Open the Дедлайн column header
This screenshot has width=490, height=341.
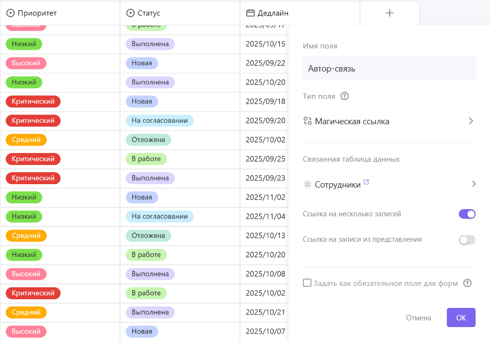click(x=300, y=13)
